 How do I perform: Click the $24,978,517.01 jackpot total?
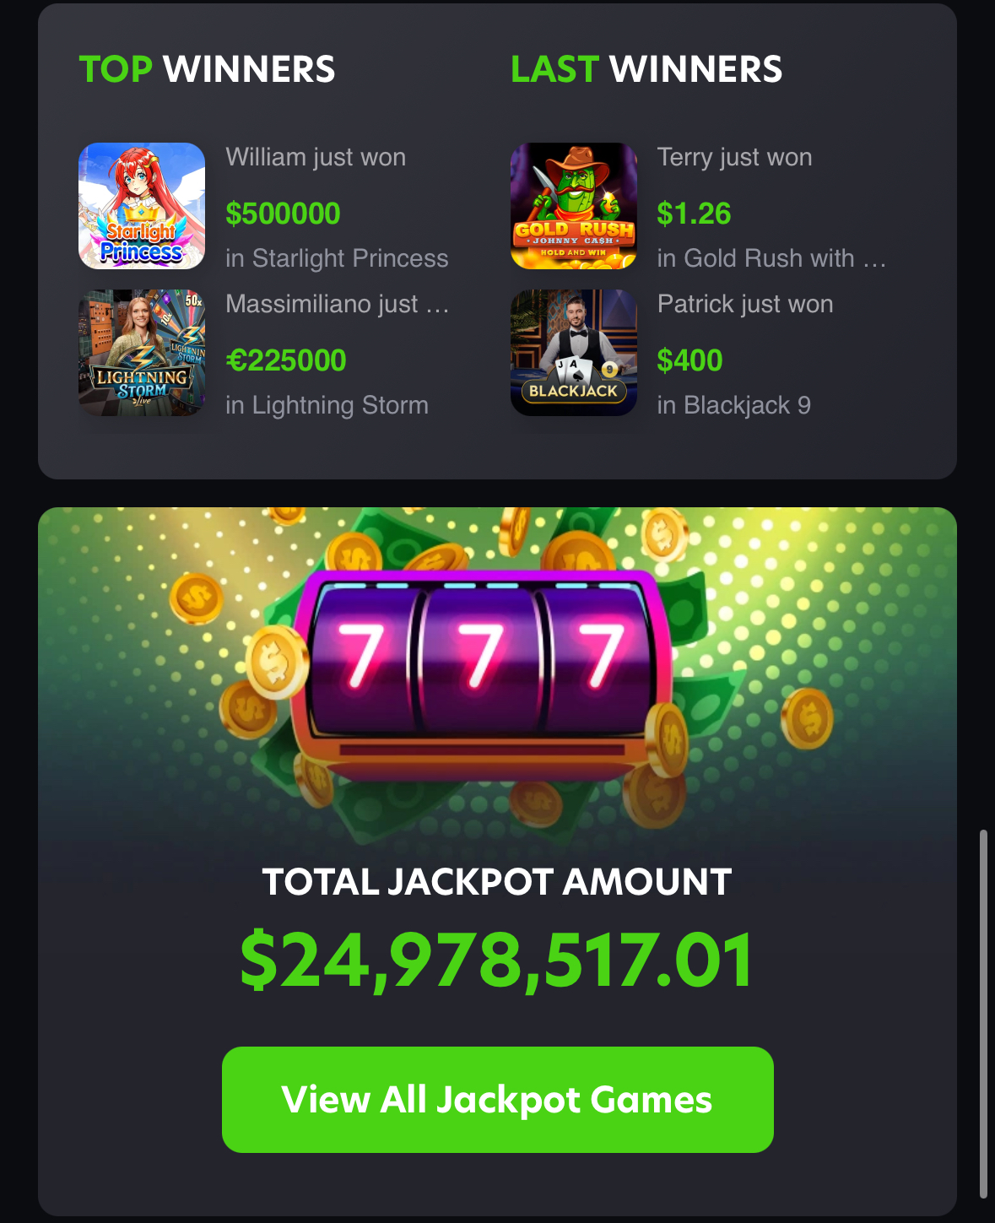498,961
